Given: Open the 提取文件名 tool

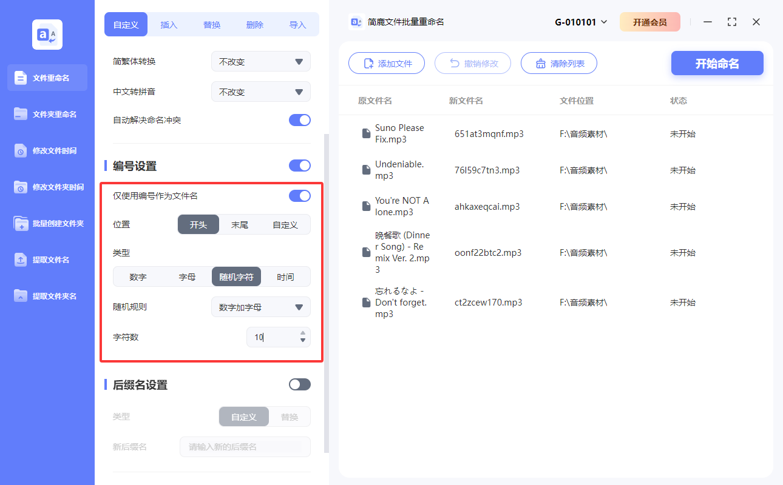Looking at the screenshot, I should coord(47,259).
